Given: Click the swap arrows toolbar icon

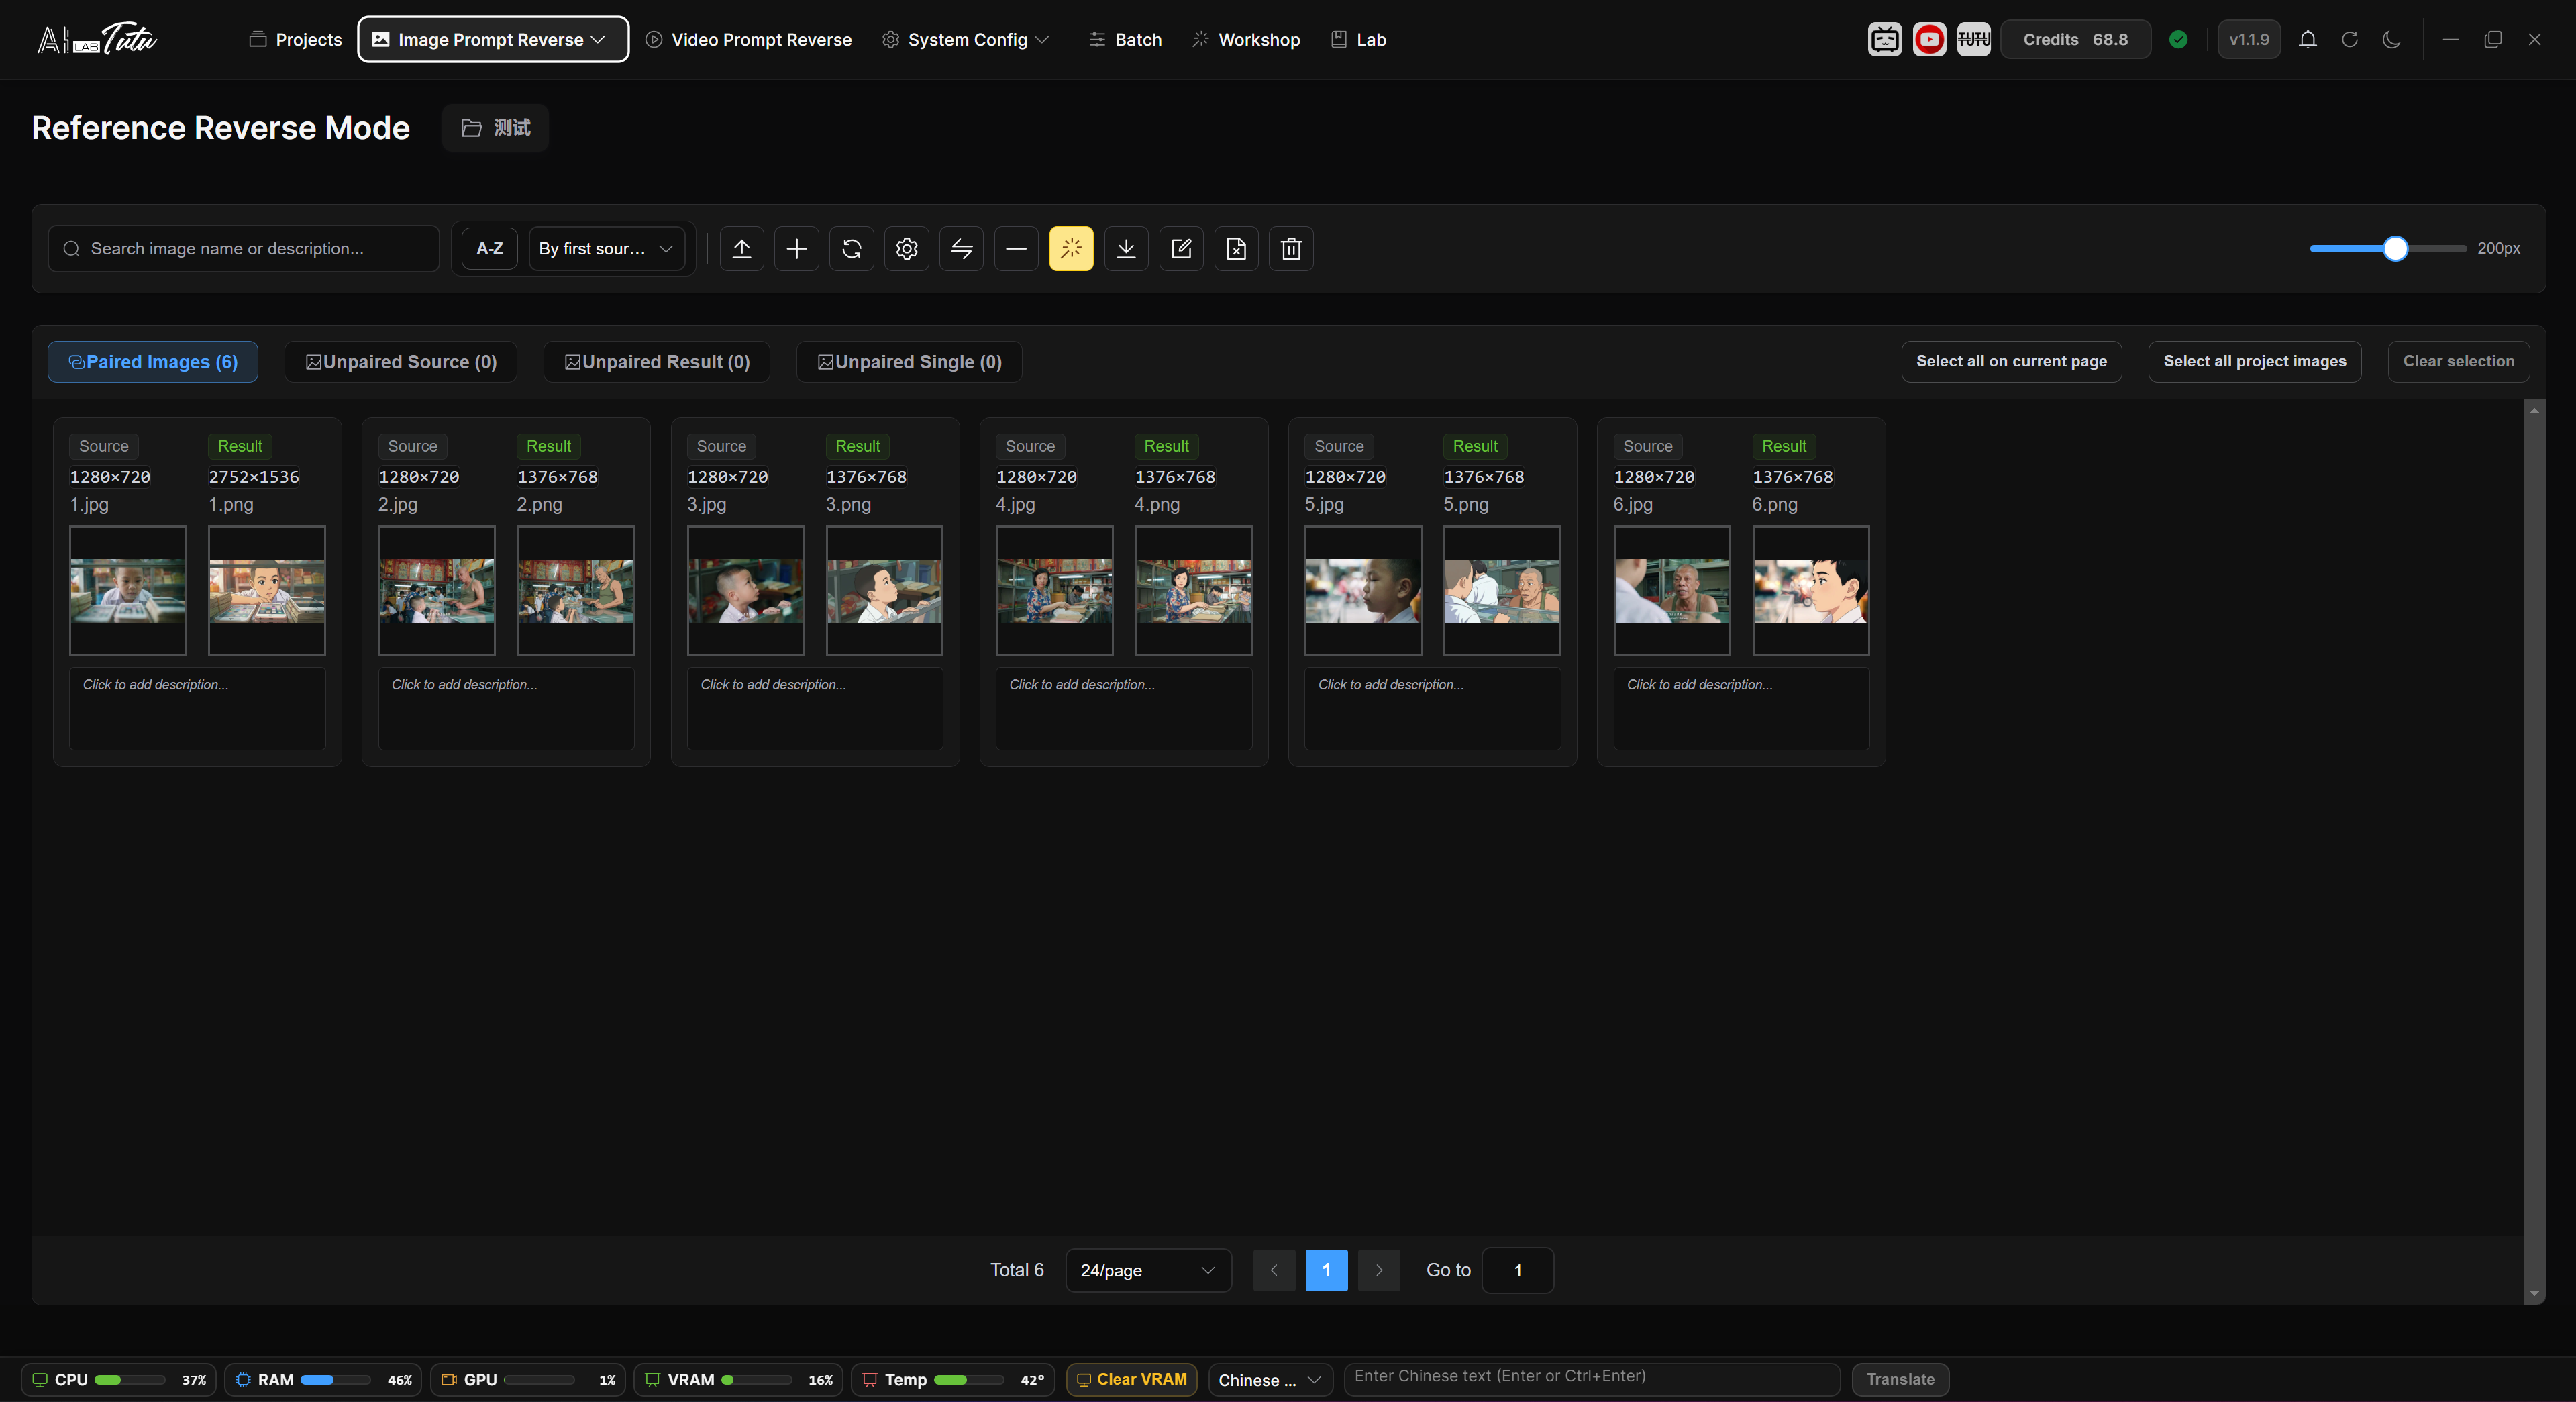Looking at the screenshot, I should (961, 248).
